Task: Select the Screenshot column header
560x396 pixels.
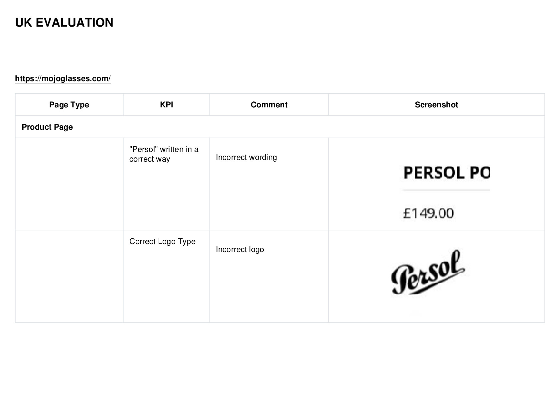Action: [x=437, y=105]
